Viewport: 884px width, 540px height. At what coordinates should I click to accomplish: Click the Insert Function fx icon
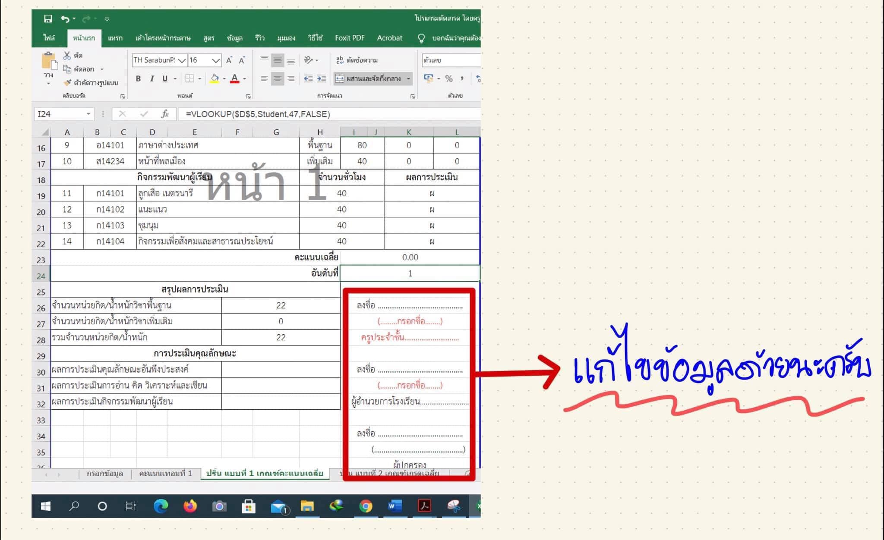point(164,114)
